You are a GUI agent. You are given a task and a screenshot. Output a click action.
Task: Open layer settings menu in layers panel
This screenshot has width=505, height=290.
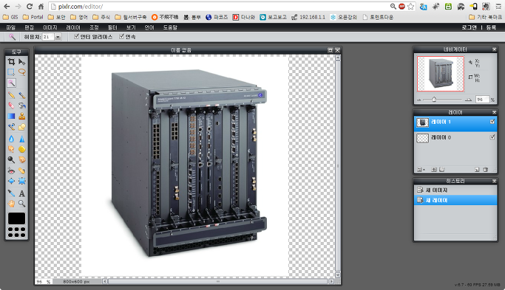click(421, 170)
